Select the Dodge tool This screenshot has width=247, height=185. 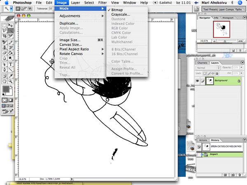10,58
